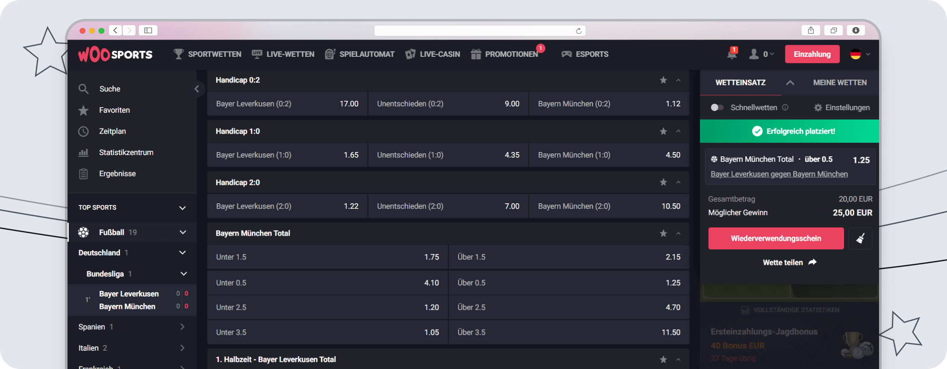Click the broom clear-betslip icon
947x369 pixels.
tap(860, 238)
